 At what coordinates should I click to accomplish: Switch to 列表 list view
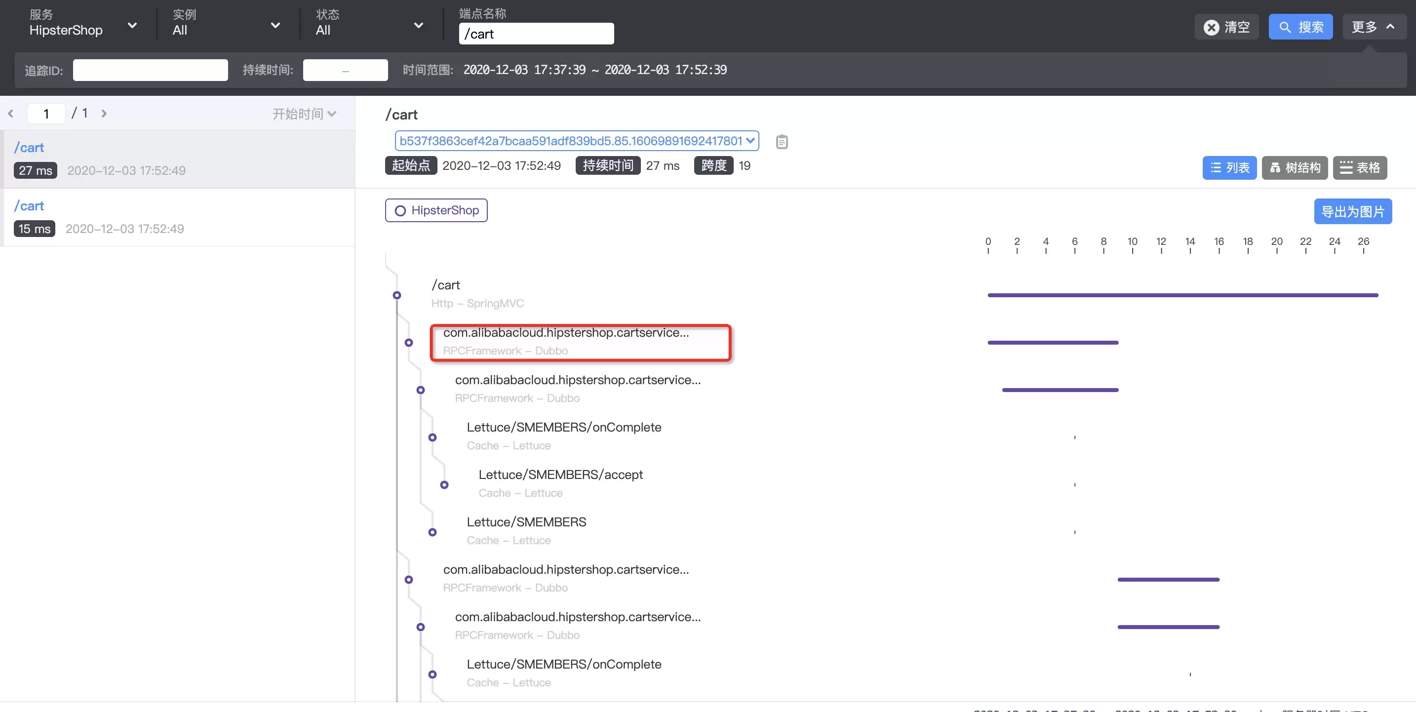[x=1229, y=168]
